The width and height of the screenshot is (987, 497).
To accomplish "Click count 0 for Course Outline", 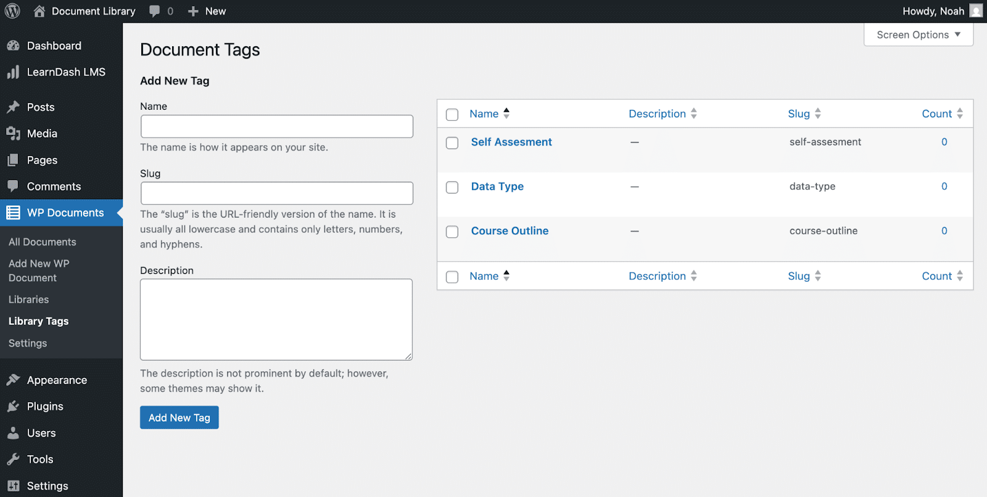I will [944, 231].
